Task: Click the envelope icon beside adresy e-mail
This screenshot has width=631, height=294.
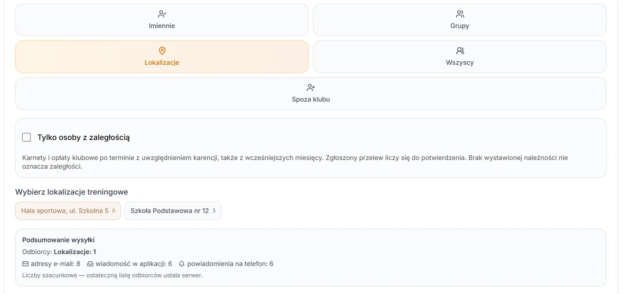Action: coord(25,264)
